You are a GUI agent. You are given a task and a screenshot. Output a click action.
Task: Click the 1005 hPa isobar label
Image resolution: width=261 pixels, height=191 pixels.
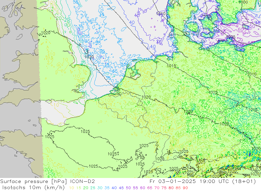(231, 37)
